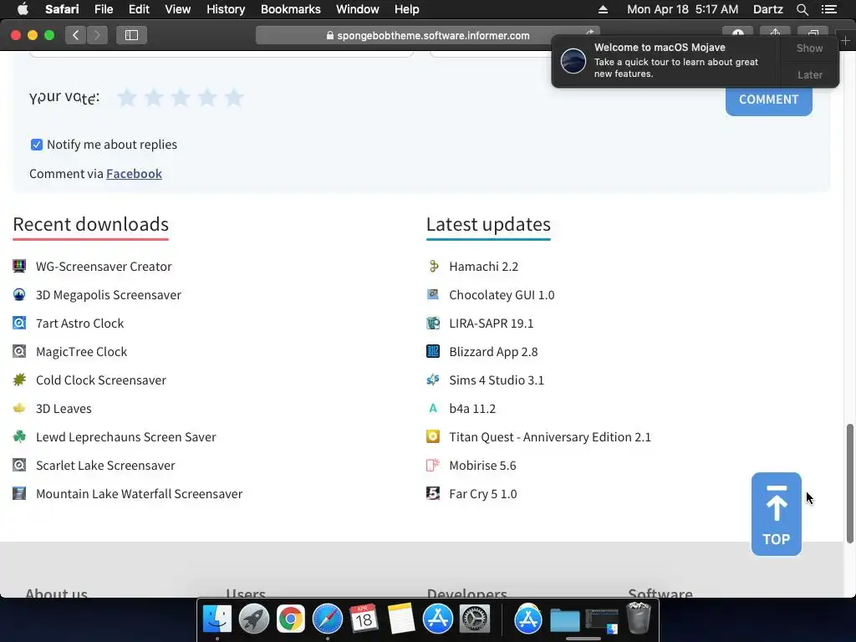Open Far Cry 5 1.0 link
Image resolution: width=856 pixels, height=642 pixels.
tap(482, 493)
